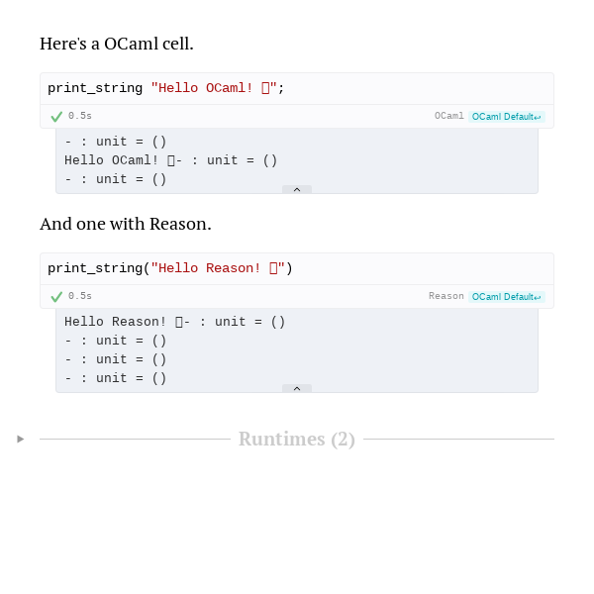Open the OCaml Default runtime selector in first cell
Screen dimensions: 594x594
pos(507,117)
